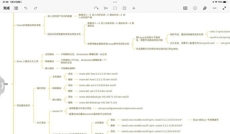
Task: Select the relationship curved arrow tool
Action: coord(96,8)
